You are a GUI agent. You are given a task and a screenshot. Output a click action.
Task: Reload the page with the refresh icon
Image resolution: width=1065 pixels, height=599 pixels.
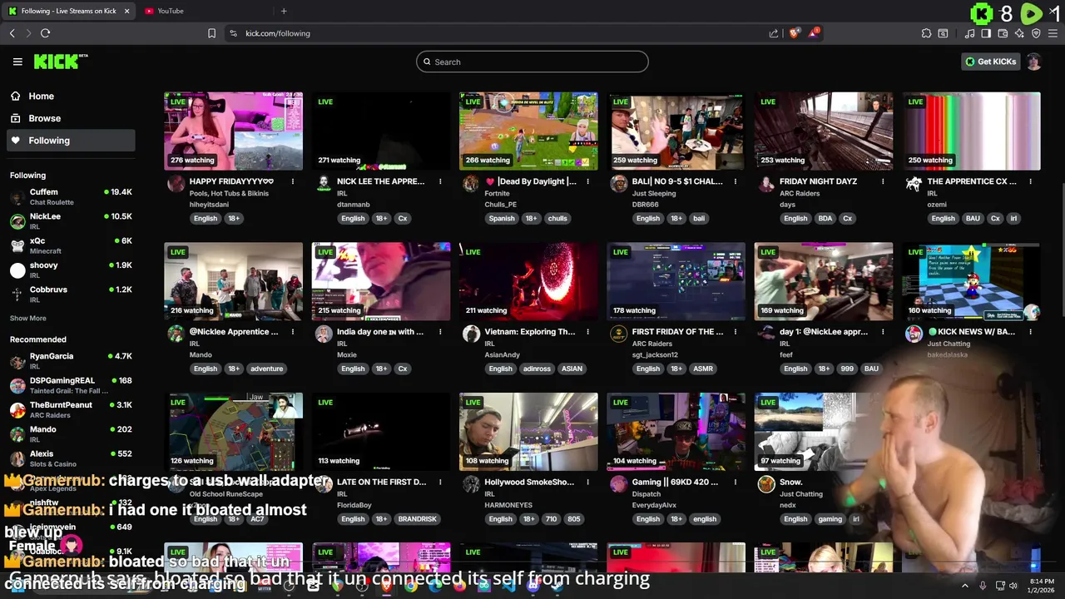point(46,33)
